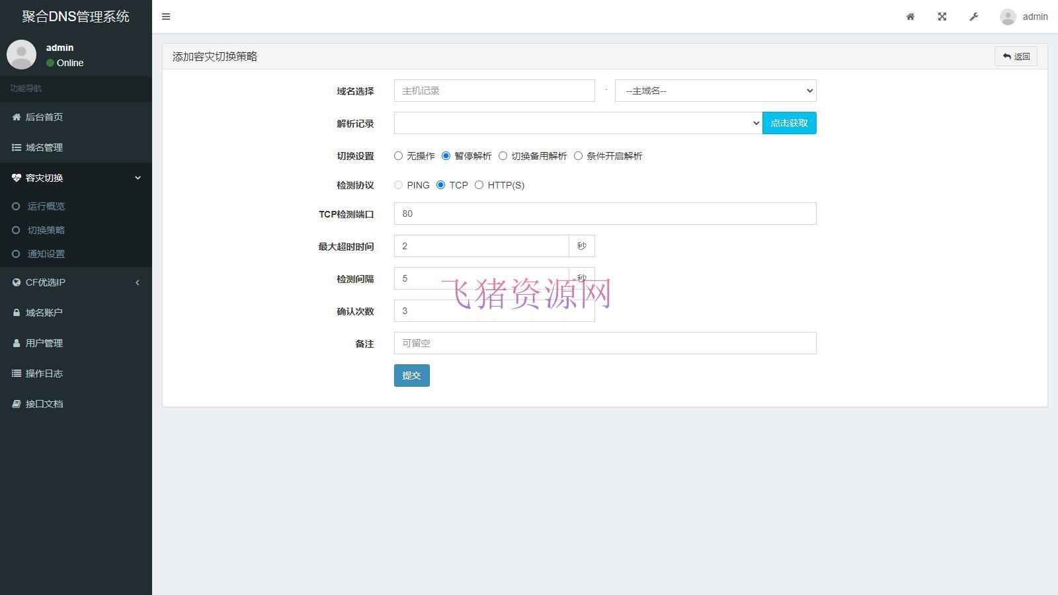
Task: Open 通知设置 from the sidebar
Action: (x=45, y=253)
